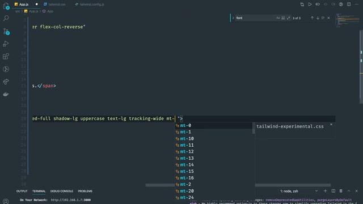Open network URL http://192.168.1.7:3000

tap(71, 200)
